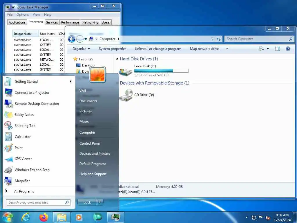Click System properties in Explorer toolbar
The height and width of the screenshot is (223, 297).
(113, 49)
